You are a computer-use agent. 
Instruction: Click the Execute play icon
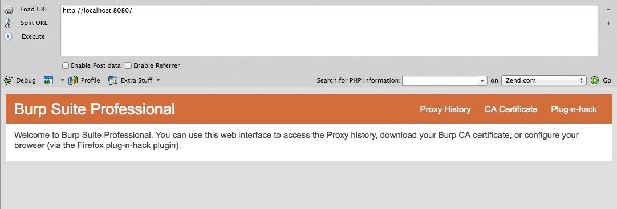tap(7, 36)
